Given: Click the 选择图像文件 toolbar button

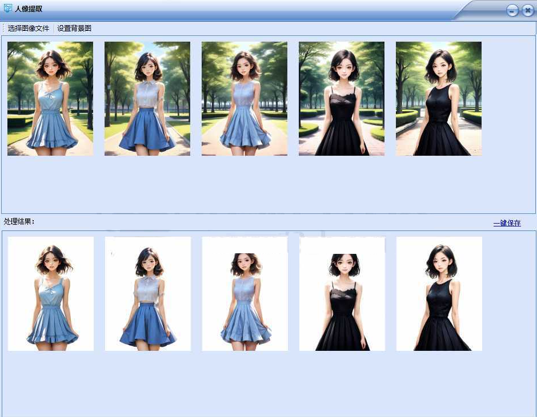Looking at the screenshot, I should (x=29, y=29).
